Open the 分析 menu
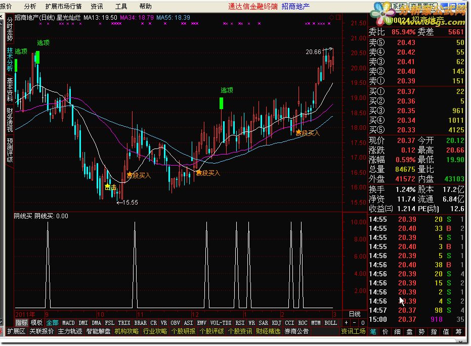The image size is (471, 346). [x=30, y=6]
